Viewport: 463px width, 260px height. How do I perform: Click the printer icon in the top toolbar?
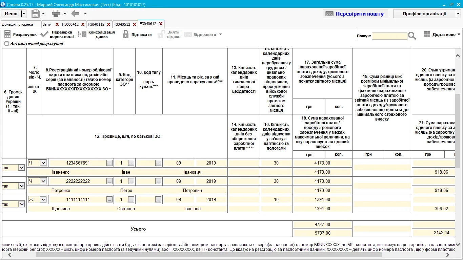(56, 14)
